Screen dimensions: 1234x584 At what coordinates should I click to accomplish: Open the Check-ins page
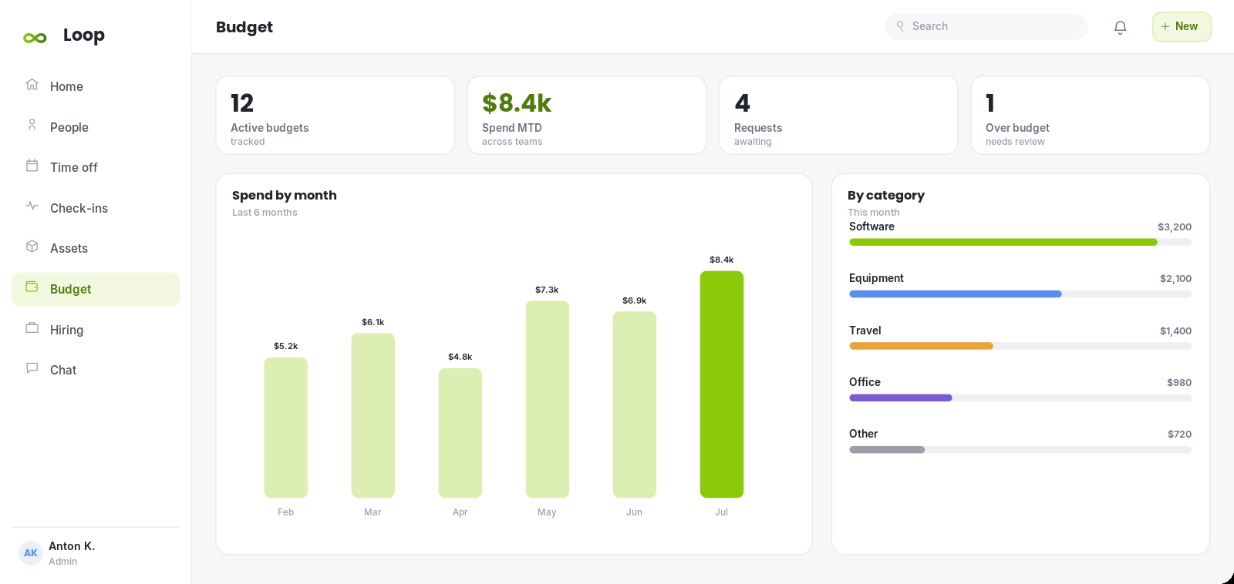[x=96, y=208]
